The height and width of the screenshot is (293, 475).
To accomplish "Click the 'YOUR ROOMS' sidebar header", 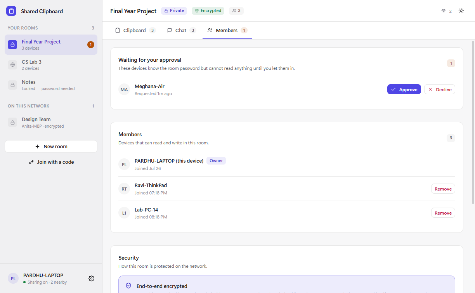I will [x=23, y=28].
